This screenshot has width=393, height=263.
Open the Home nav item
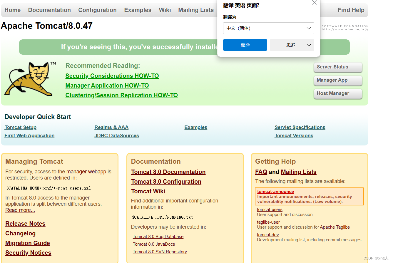point(13,10)
